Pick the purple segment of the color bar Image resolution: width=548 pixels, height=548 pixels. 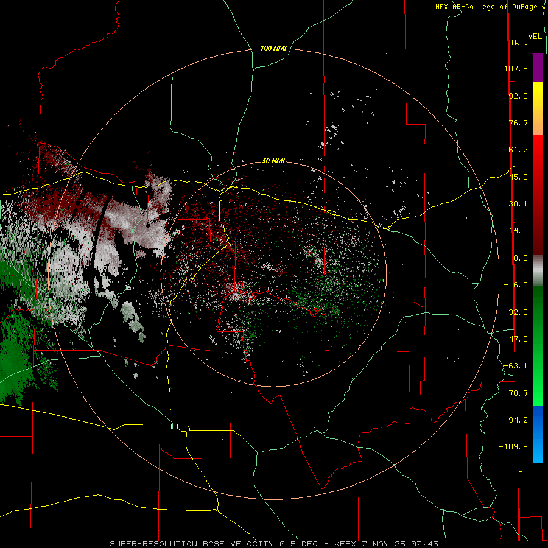pos(538,68)
